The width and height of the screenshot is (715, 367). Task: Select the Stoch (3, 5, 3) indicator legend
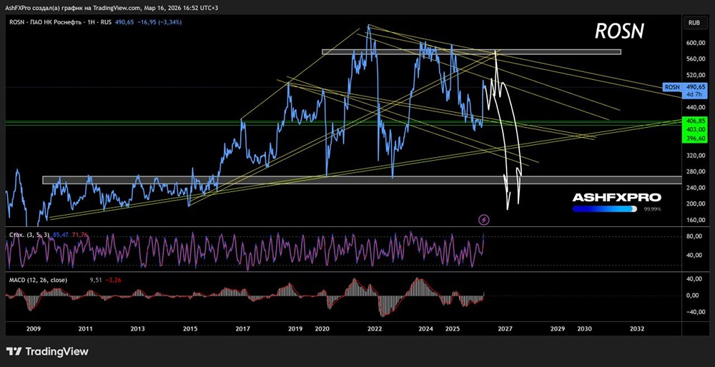tap(30, 234)
